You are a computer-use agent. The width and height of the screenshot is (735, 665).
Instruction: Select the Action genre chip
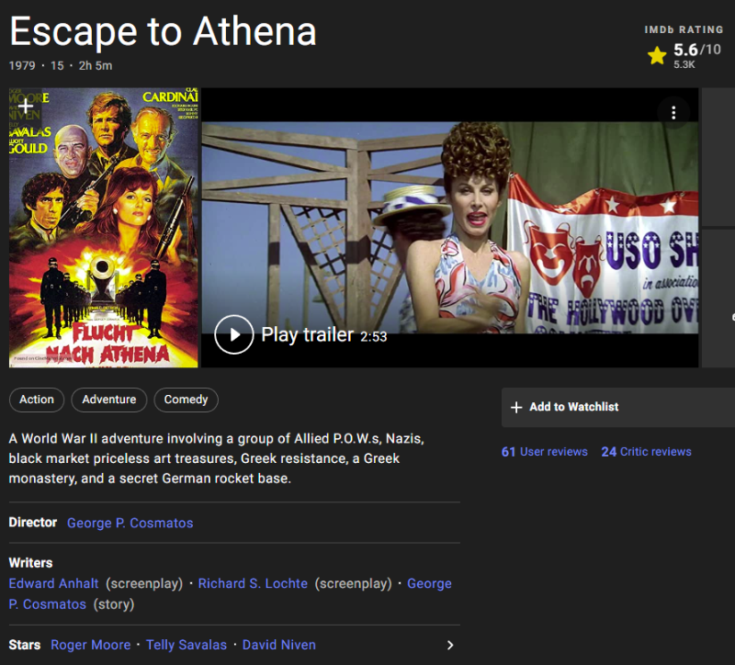(37, 400)
